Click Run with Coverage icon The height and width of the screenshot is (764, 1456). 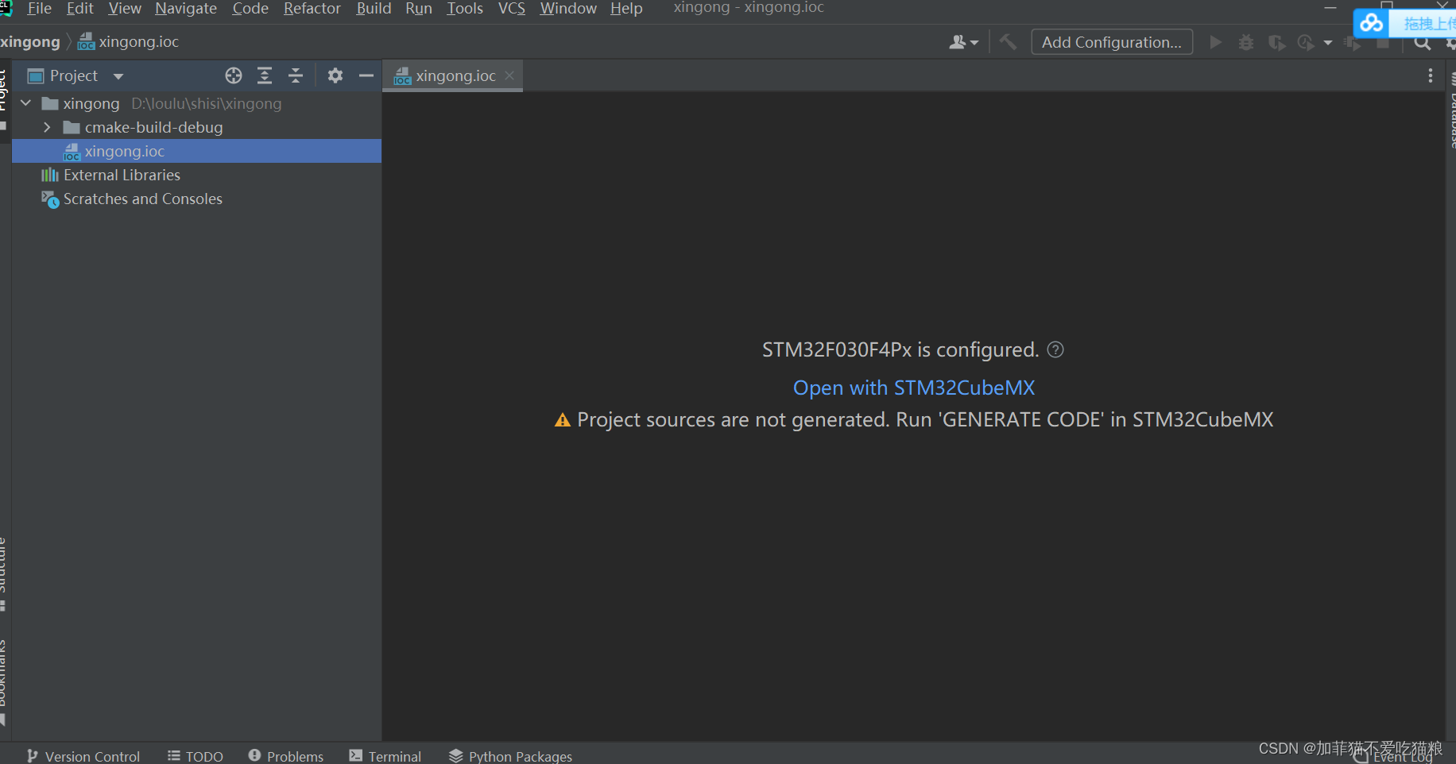pos(1276,42)
